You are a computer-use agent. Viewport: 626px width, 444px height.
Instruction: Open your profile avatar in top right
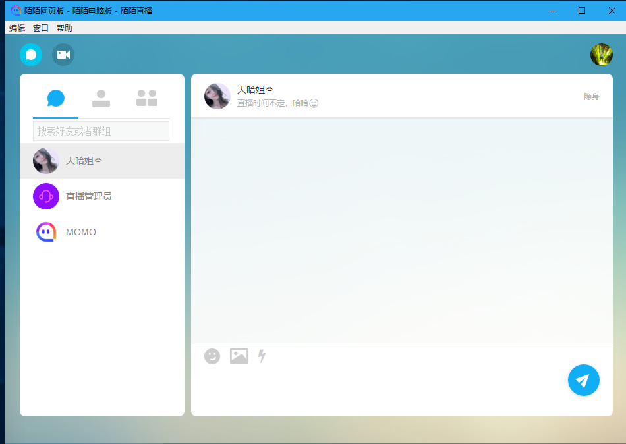pos(601,55)
